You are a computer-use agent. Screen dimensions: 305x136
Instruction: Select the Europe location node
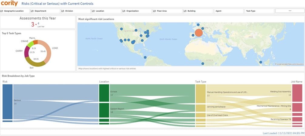pyautogui.click(x=104, y=93)
